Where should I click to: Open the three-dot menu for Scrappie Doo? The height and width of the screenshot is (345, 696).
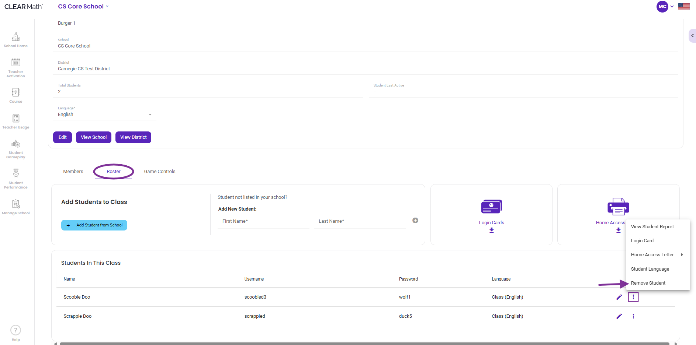[x=633, y=316]
